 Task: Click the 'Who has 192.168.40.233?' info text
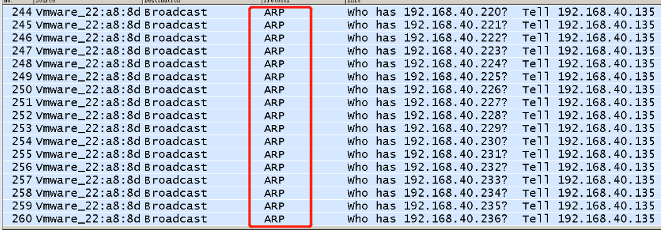pyautogui.click(x=427, y=180)
